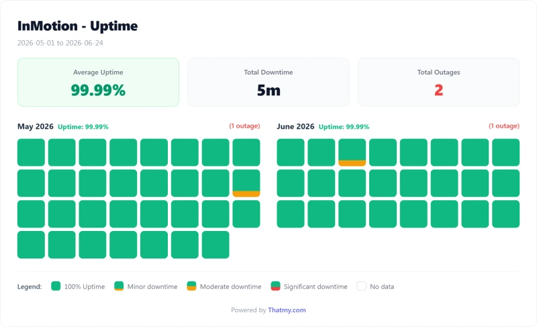Screen dimensions: 537x327
Task: Click the Significant downtime legend swatch
Action: pos(275,286)
